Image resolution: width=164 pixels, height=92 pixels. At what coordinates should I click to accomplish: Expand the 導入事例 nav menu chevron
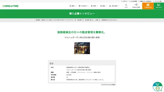[x=118, y=6]
